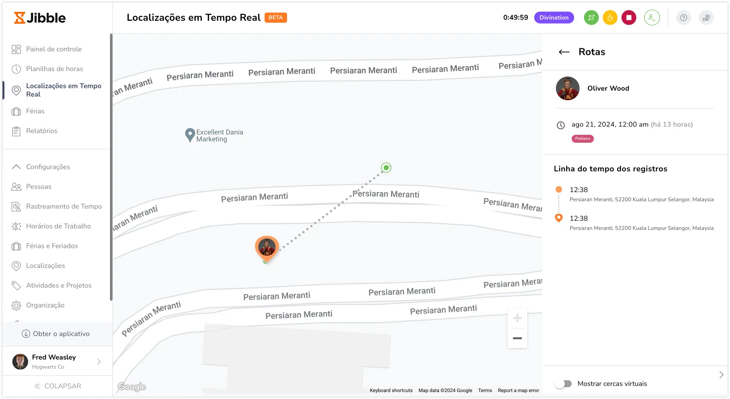
Task: Open Painel de controle
Action: coord(54,49)
